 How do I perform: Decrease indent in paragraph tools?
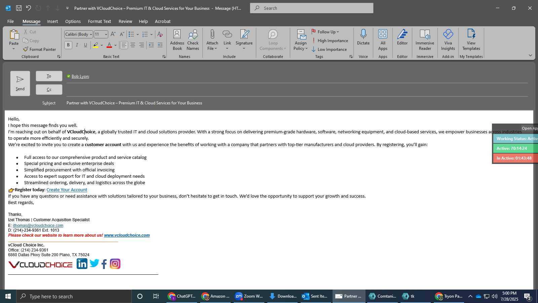point(151,45)
